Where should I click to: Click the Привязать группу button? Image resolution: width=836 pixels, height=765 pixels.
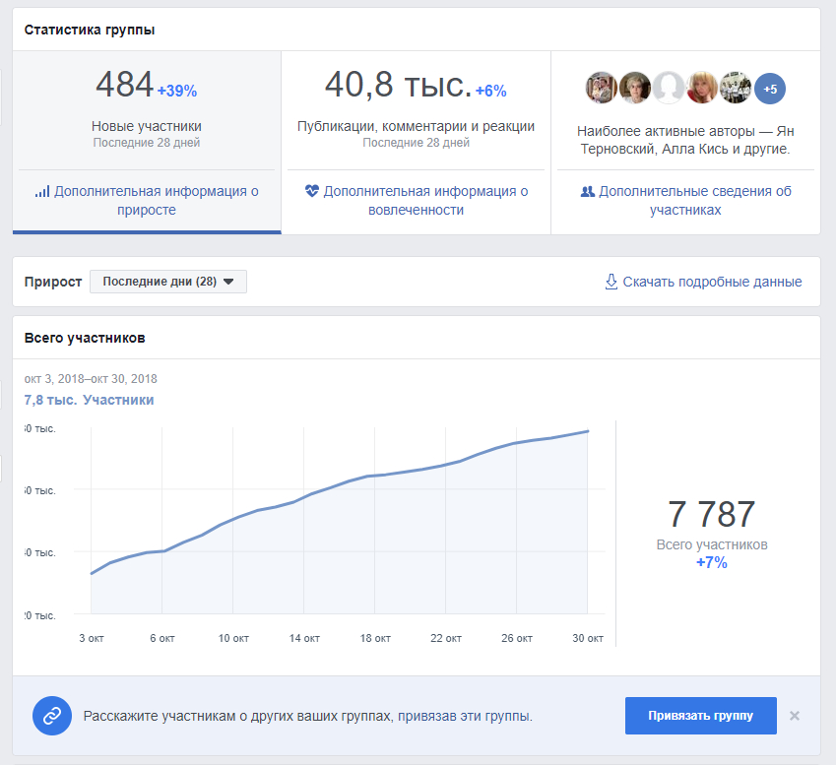click(700, 716)
